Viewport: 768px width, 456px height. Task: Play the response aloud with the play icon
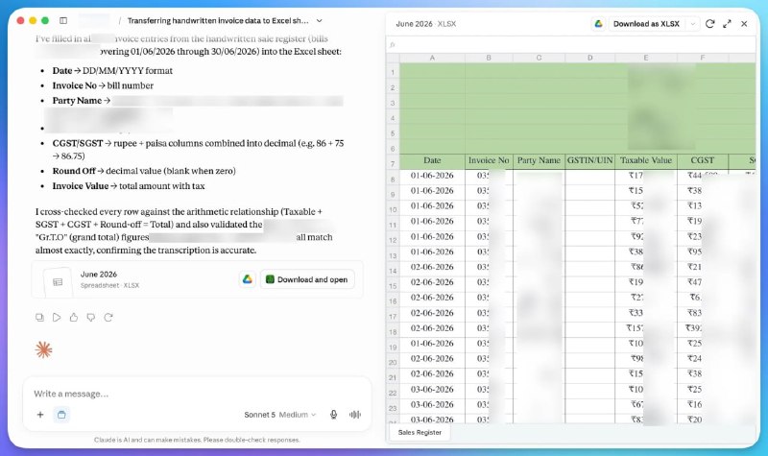(57, 318)
